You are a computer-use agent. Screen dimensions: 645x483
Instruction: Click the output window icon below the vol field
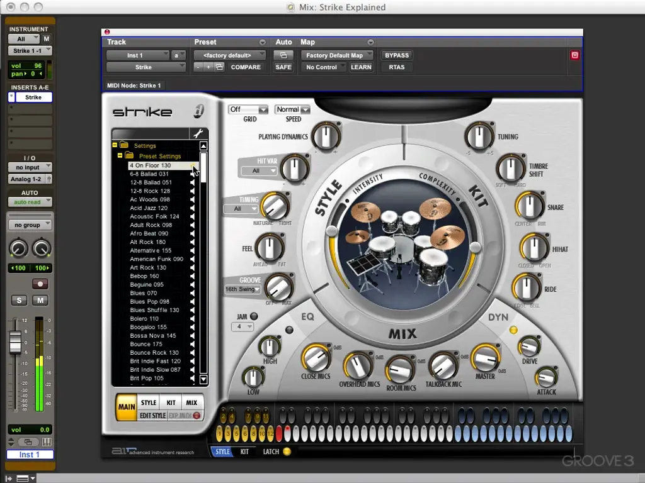(28, 442)
